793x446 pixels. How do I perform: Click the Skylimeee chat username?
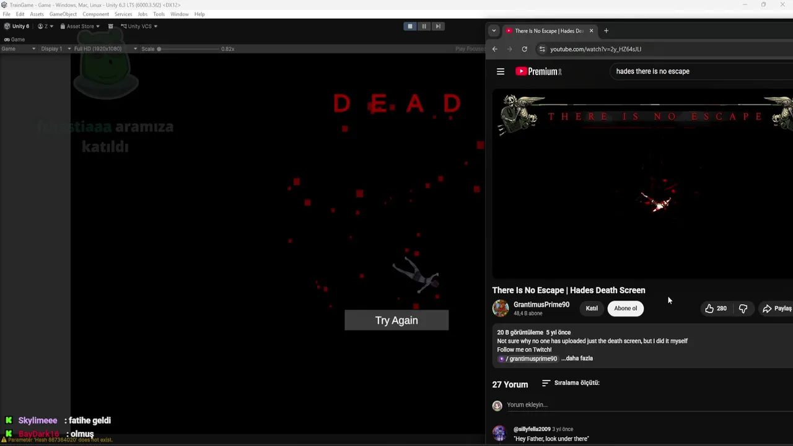click(38, 421)
